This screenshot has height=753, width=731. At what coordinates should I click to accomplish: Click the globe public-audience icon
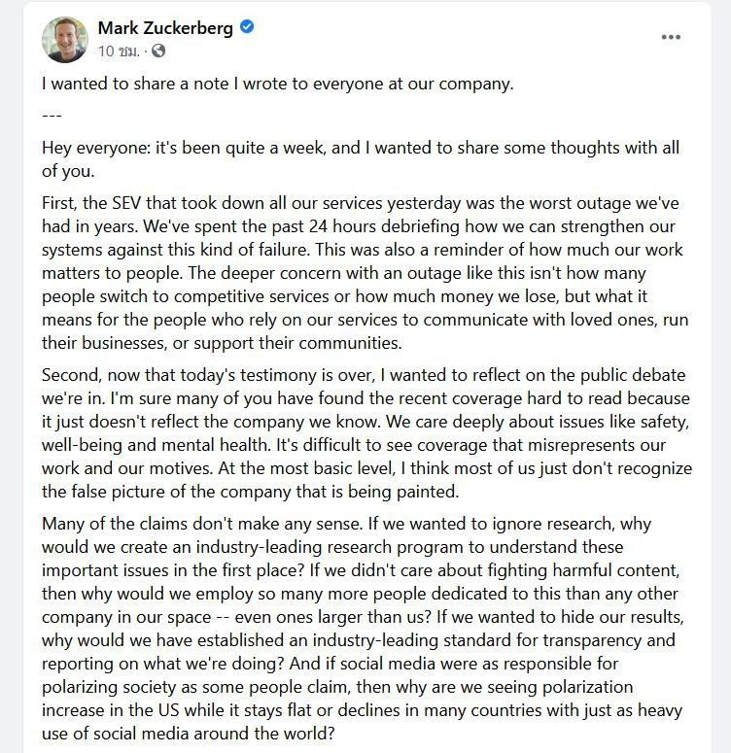(x=158, y=51)
